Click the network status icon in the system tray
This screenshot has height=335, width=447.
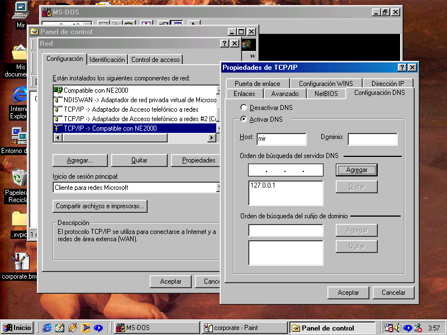(417, 328)
